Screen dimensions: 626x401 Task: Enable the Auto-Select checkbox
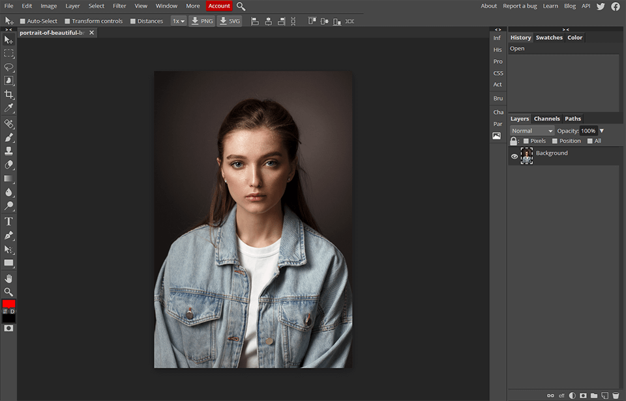click(22, 20)
